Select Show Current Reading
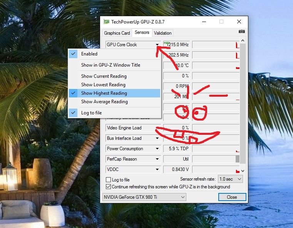The width and height of the screenshot is (293, 228). (x=114, y=76)
